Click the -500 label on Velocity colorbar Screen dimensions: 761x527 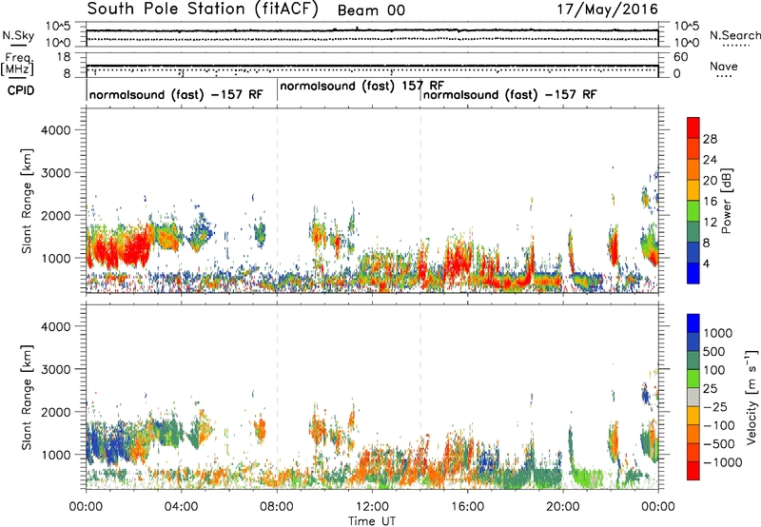718,444
